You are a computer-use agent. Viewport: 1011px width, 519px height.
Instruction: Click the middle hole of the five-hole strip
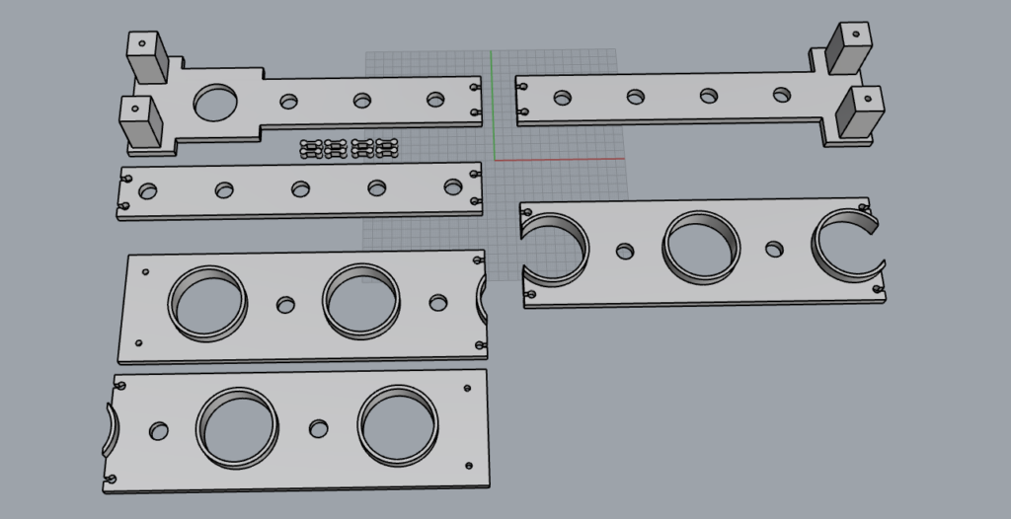(x=300, y=188)
